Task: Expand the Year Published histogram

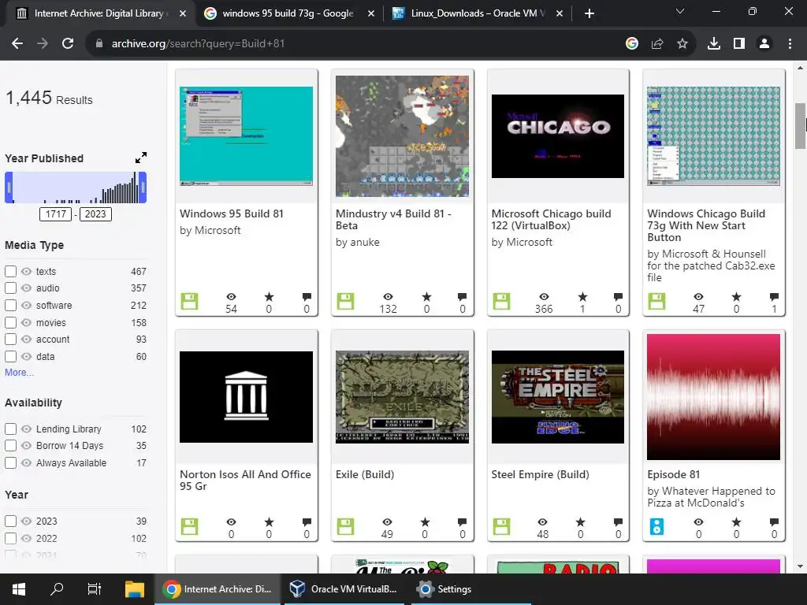Action: tap(141, 158)
